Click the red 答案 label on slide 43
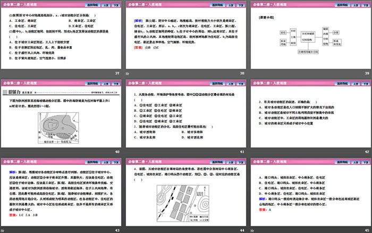This screenshot has width=372, height=233. [13, 215]
